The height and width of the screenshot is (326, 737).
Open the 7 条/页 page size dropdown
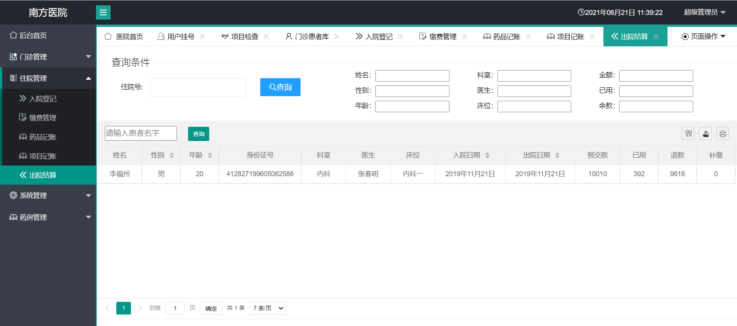pyautogui.click(x=268, y=308)
